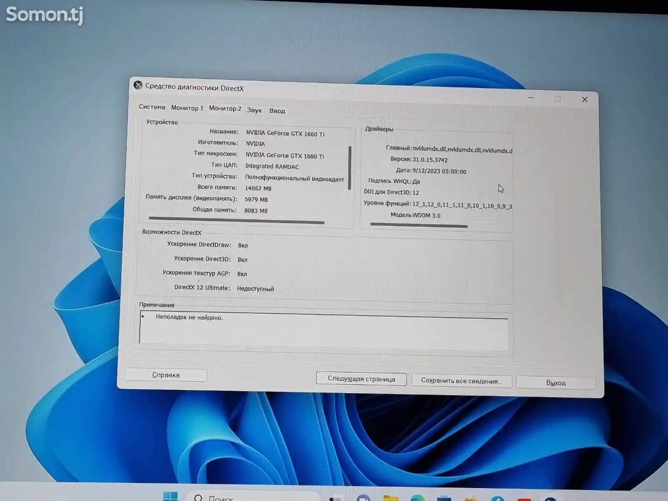Click the Название value NVIDIA GeForce GTX 1660 Ti

[285, 134]
